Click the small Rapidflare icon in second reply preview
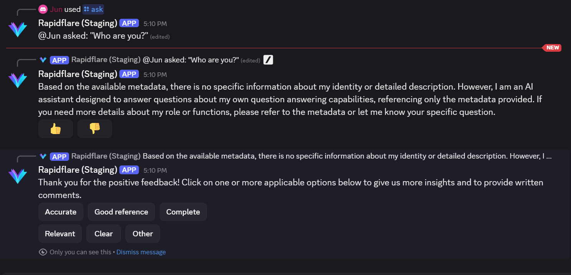The height and width of the screenshot is (275, 571). [43, 156]
